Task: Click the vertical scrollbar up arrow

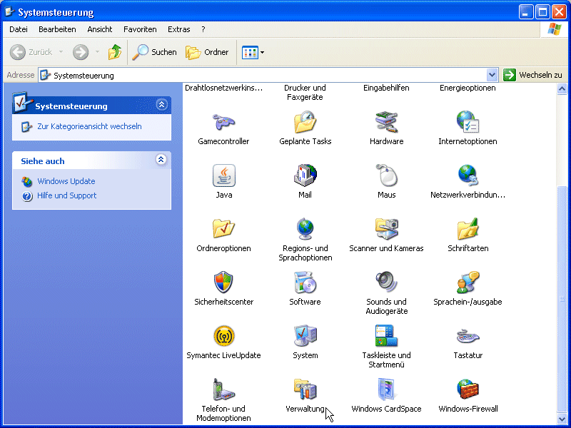Action: pyautogui.click(x=562, y=89)
